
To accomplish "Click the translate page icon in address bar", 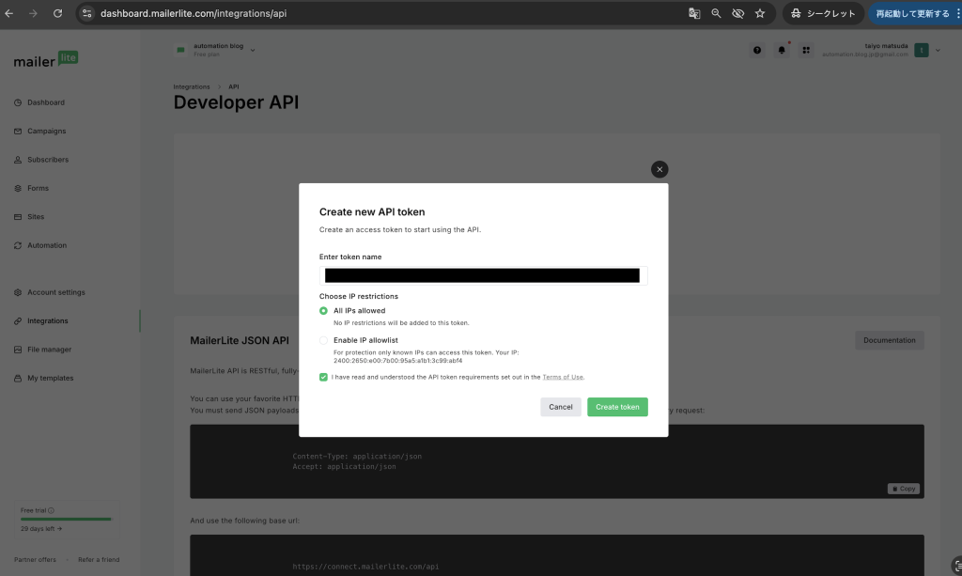I will pyautogui.click(x=694, y=14).
